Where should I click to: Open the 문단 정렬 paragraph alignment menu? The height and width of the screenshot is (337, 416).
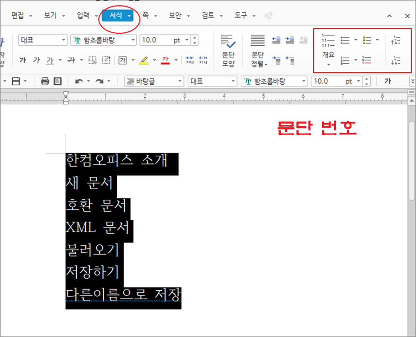258,51
